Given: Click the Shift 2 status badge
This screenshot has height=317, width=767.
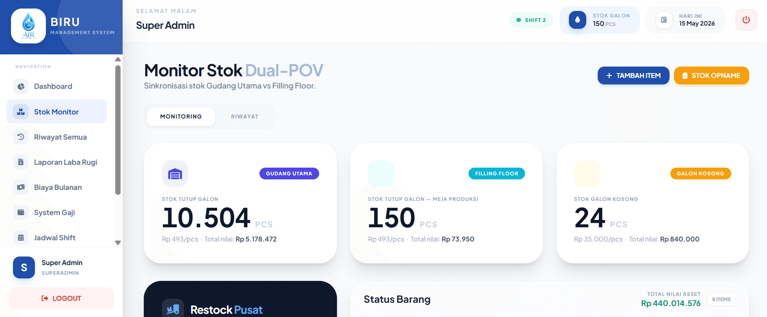Looking at the screenshot, I should tap(531, 20).
